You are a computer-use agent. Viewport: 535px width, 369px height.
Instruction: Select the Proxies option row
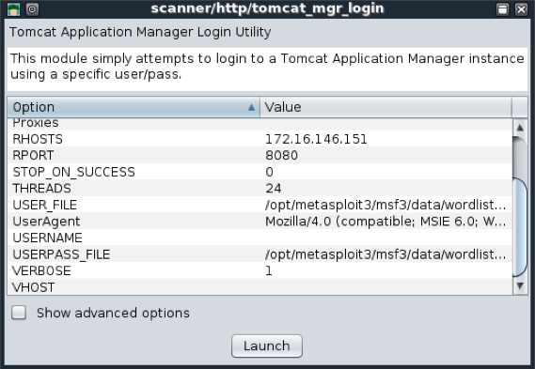tap(260, 124)
